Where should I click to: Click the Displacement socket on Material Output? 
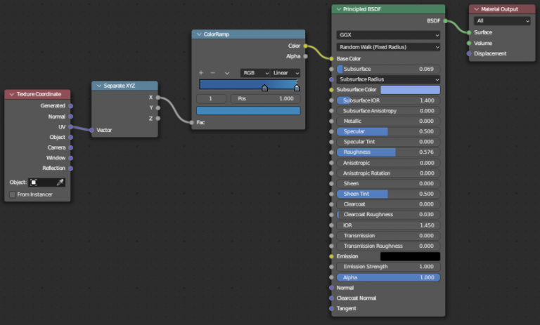(x=469, y=53)
